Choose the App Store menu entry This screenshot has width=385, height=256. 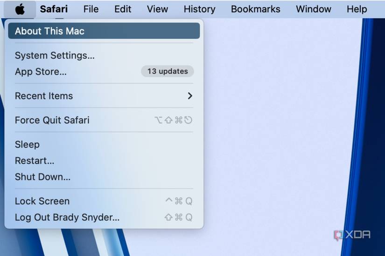104,72
